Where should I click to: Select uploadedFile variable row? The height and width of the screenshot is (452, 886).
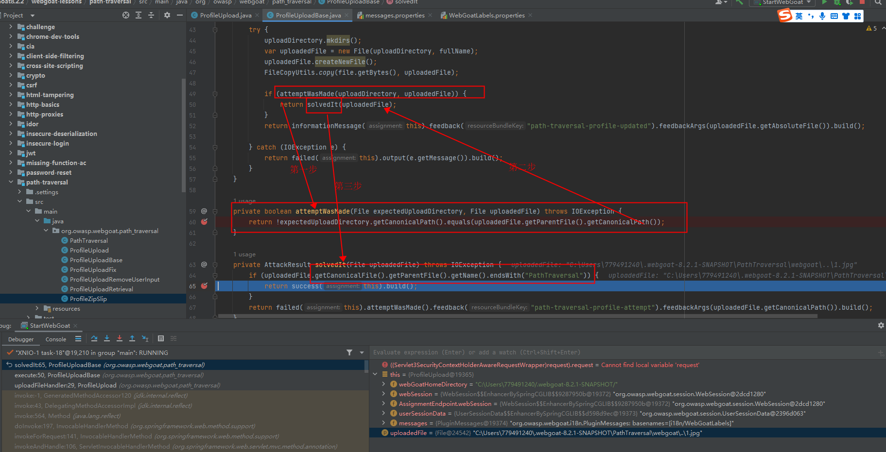[x=627, y=433]
